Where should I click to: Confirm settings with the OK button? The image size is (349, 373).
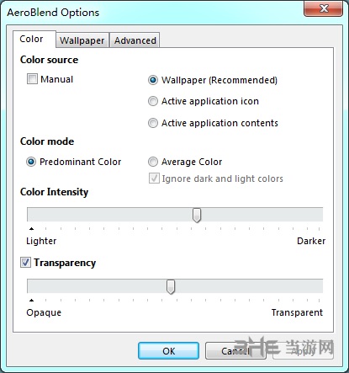(x=168, y=351)
